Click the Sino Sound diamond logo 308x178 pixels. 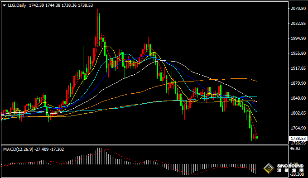269,168
